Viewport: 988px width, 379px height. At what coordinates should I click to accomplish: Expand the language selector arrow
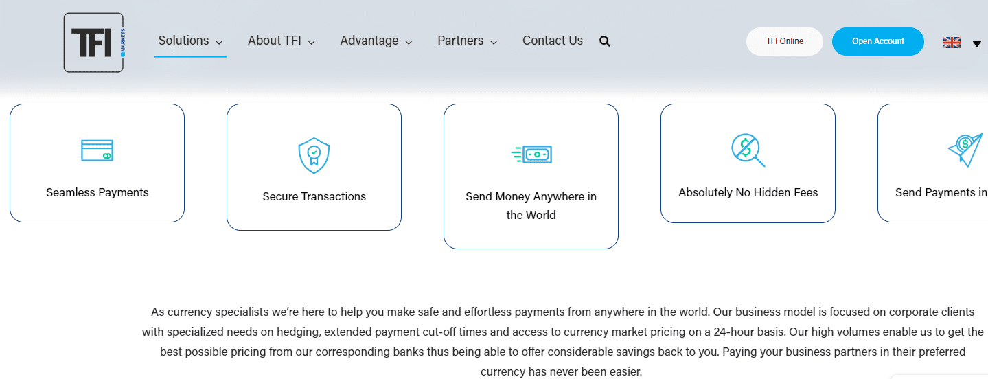point(977,43)
